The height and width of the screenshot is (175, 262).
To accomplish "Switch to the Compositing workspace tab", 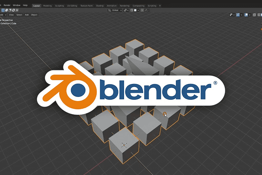I will (139, 6).
